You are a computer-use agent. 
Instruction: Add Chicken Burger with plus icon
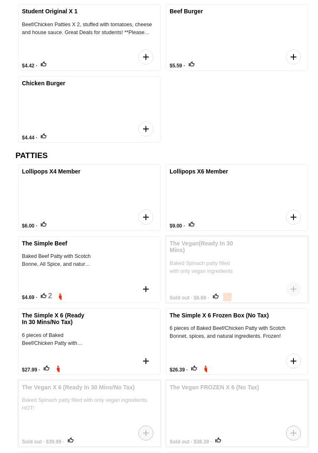point(146,129)
